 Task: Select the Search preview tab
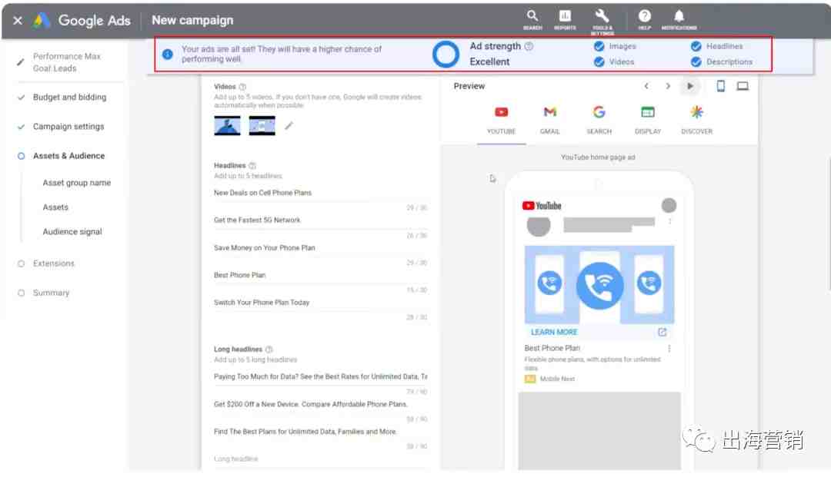[599, 121]
